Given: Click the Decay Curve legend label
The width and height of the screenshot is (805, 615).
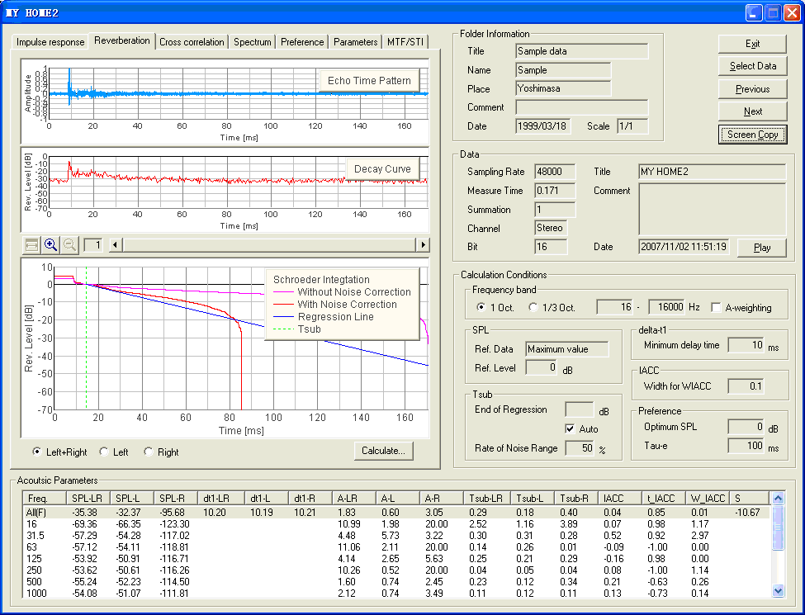Looking at the screenshot, I should pos(382,169).
